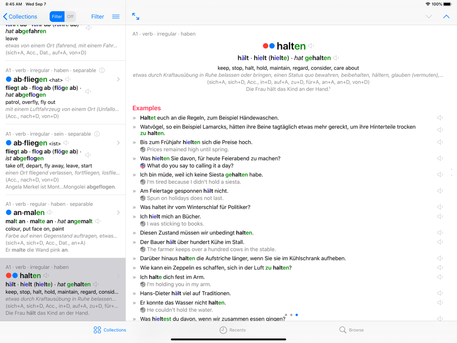Viewport: 457px width, 343px height.
Task: Play audio for ab·fliegen <hat> headword
Action: coord(68,79)
